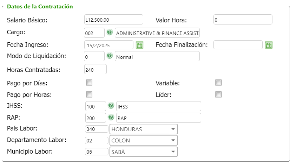Open the calendar picker for Fecha Finalización

point(269,45)
